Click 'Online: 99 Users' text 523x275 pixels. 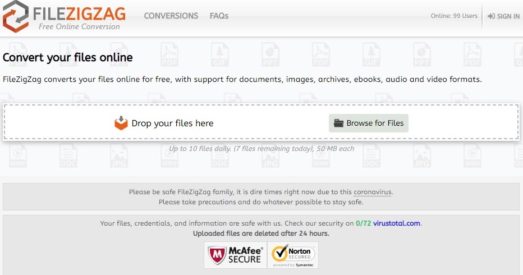coord(454,16)
